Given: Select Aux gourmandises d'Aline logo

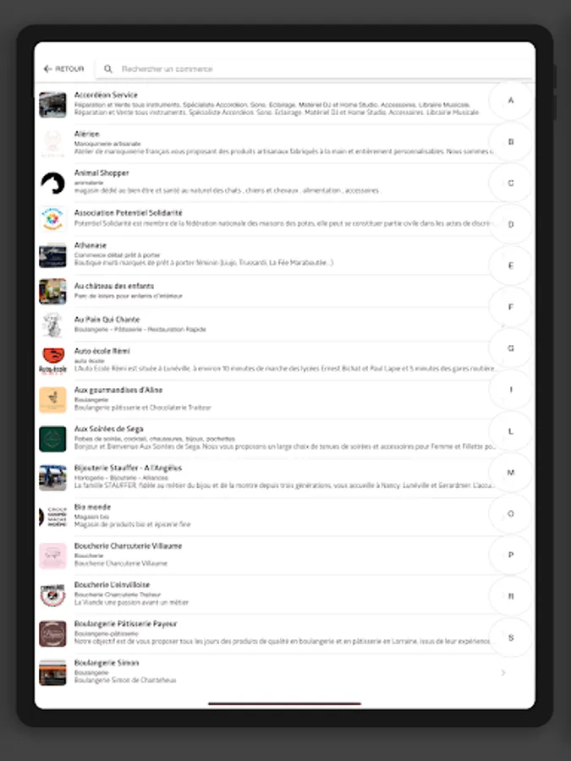Looking at the screenshot, I should [x=52, y=400].
